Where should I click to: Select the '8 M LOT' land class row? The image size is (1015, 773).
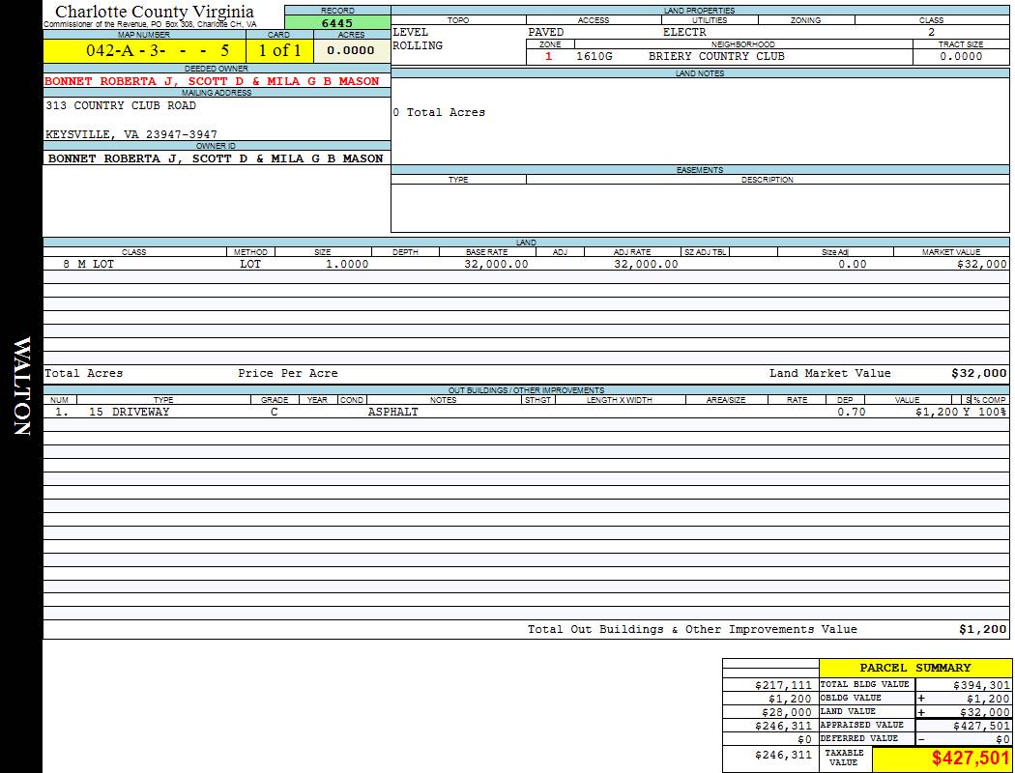[x=89, y=264]
